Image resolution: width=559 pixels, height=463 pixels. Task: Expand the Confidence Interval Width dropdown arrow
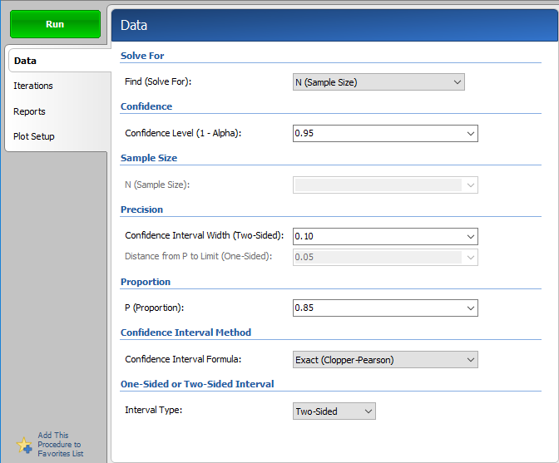point(470,236)
